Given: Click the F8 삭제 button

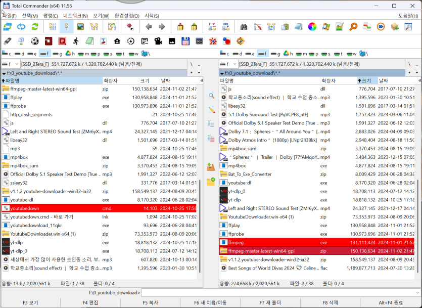Looking at the screenshot, I should pyautogui.click(x=330, y=302).
